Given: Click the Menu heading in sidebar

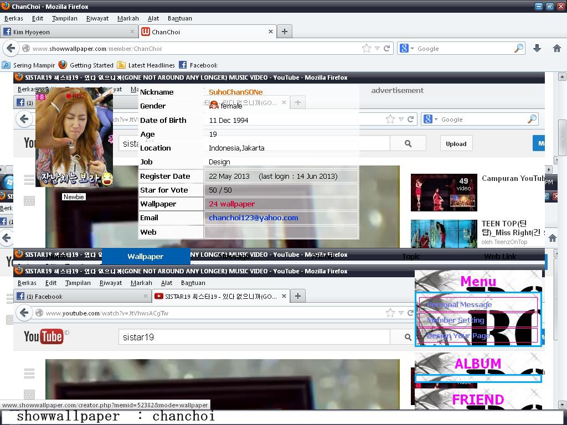Looking at the screenshot, I should pos(478,281).
